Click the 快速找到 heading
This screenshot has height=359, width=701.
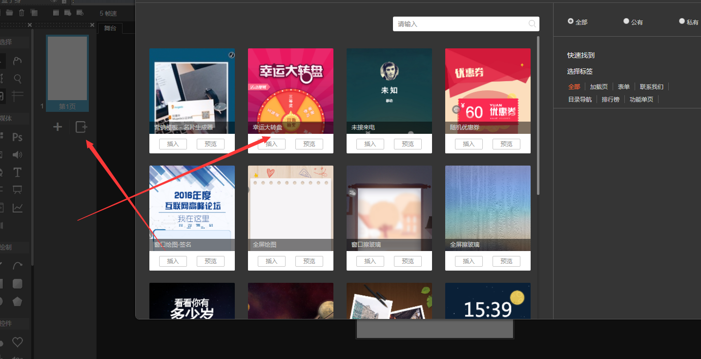click(581, 56)
